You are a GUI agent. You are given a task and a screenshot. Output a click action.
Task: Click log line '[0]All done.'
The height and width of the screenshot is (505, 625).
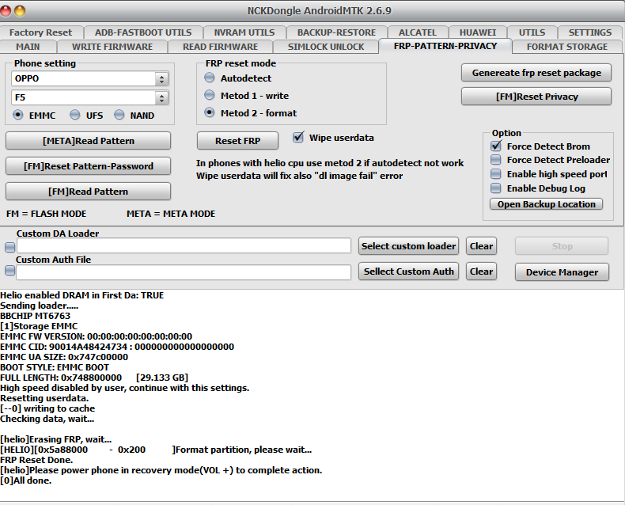(26, 480)
